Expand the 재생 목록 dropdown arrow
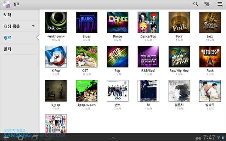 click(x=33, y=26)
